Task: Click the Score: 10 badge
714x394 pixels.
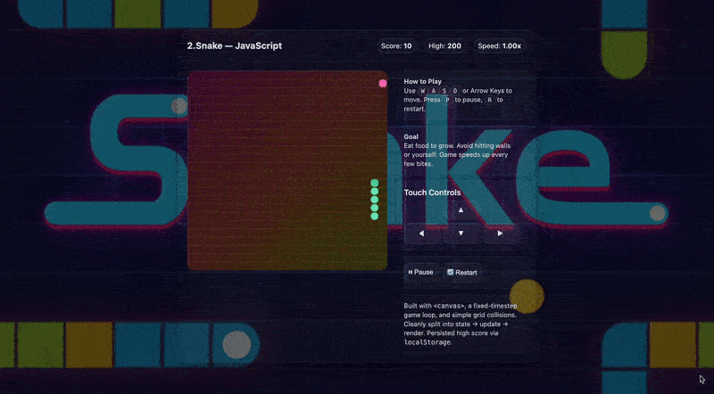Action: pos(396,46)
